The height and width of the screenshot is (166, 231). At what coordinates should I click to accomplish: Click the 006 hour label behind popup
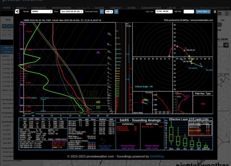(223, 20)
